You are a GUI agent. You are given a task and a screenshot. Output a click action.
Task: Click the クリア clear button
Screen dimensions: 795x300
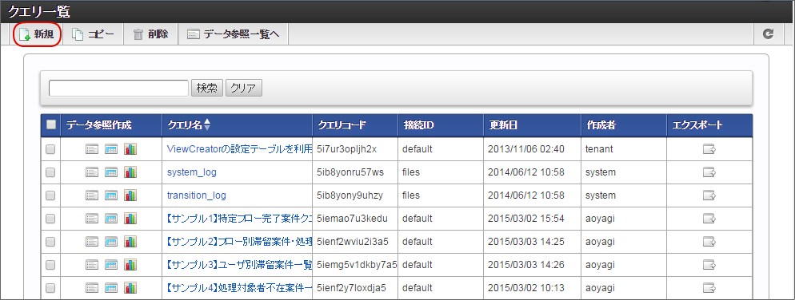243,88
